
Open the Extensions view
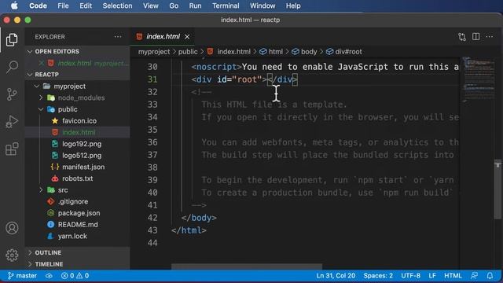(12, 149)
